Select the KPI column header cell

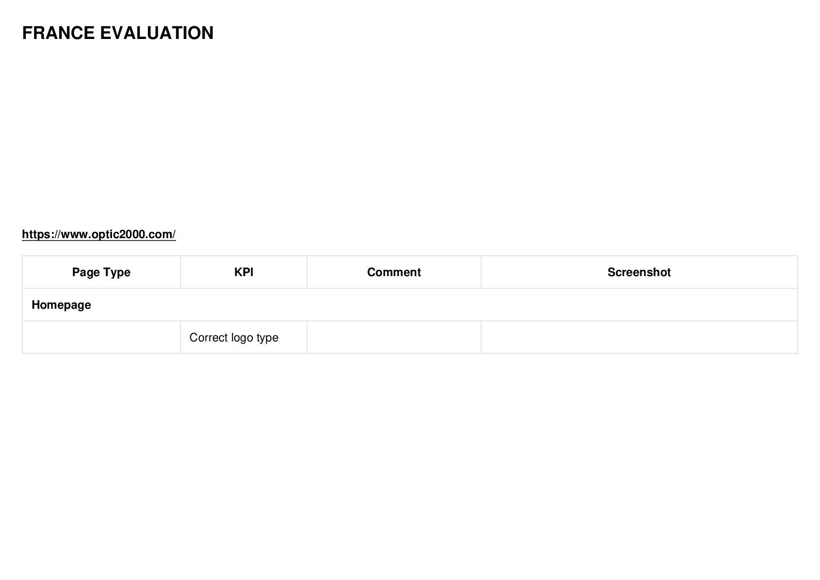click(x=244, y=272)
